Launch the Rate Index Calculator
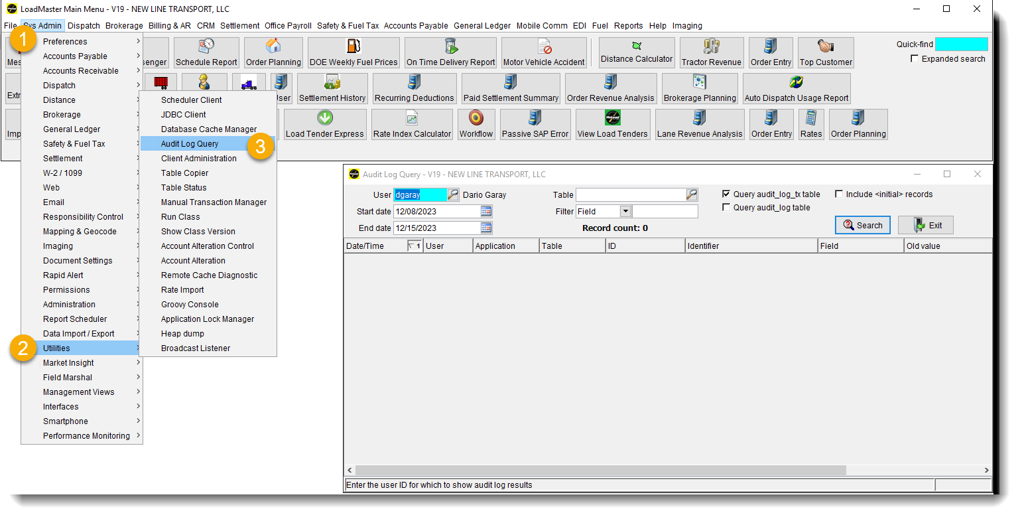The image size is (1022, 517). click(x=412, y=125)
